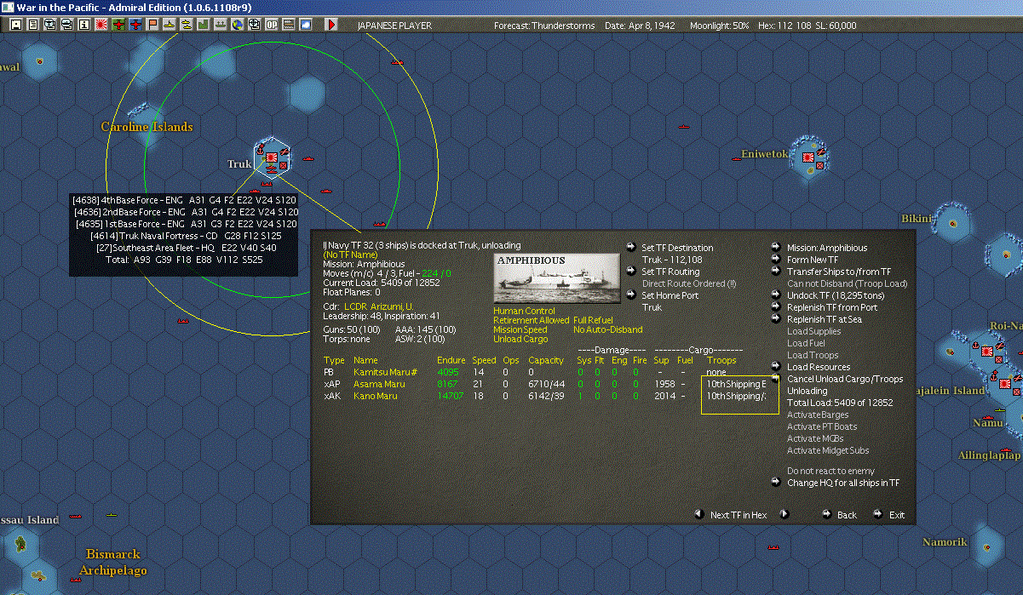Click the Moonlight: 50% status text
The image size is (1023, 595).
tap(721, 26)
